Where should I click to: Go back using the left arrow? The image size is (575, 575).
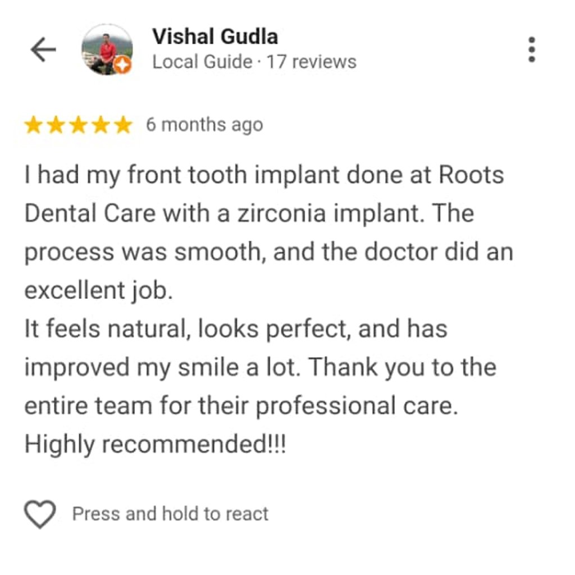(x=43, y=49)
